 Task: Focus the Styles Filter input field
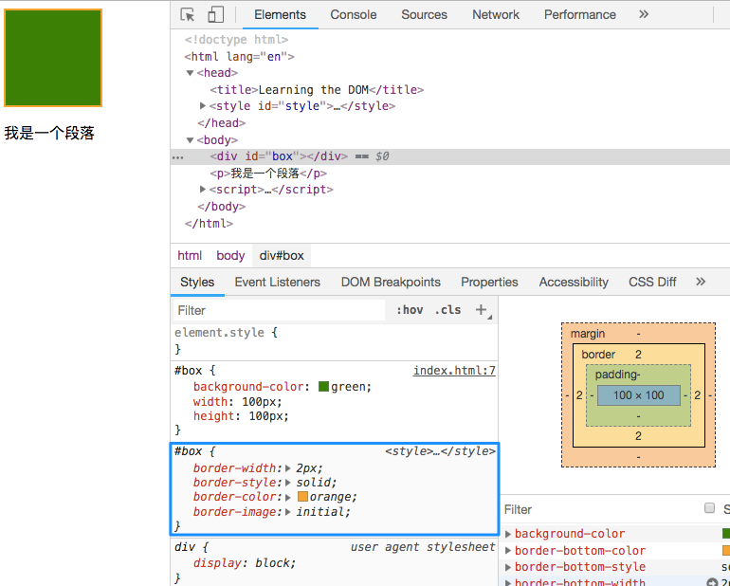click(280, 310)
